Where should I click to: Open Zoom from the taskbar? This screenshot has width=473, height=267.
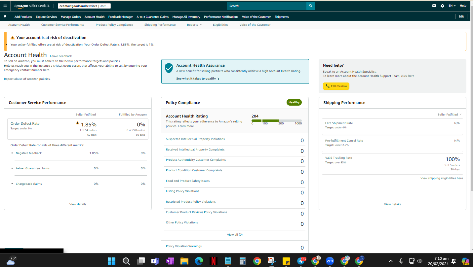[330, 261]
